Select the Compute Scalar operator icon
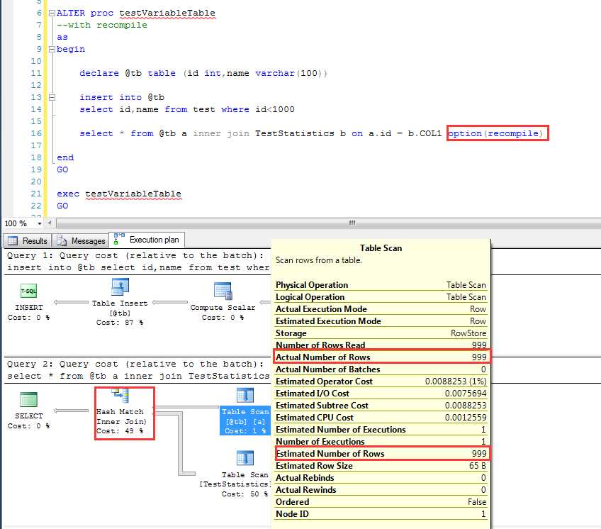Viewport: 601px width, 529px height. point(223,291)
